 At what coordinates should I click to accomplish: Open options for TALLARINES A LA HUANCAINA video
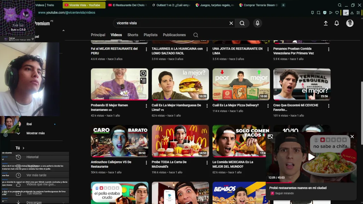tap(207, 49)
